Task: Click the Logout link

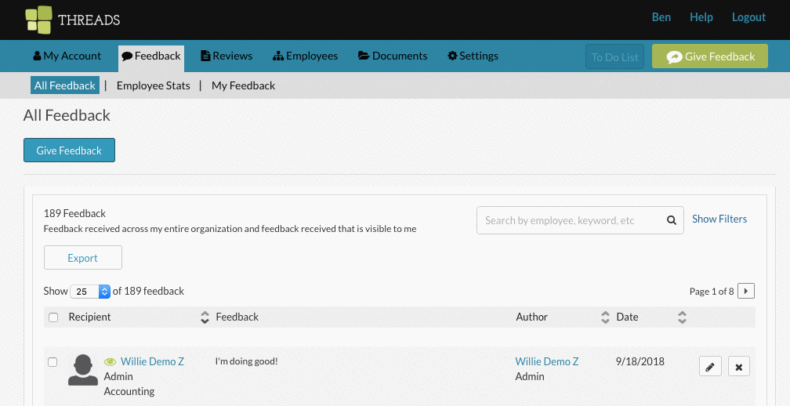Action: (x=748, y=17)
